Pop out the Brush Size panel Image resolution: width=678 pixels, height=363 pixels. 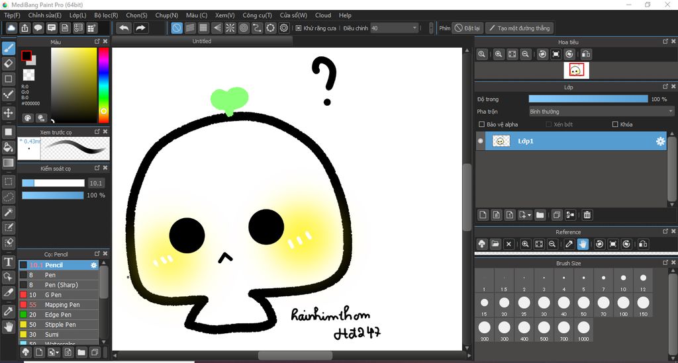[x=665, y=262]
